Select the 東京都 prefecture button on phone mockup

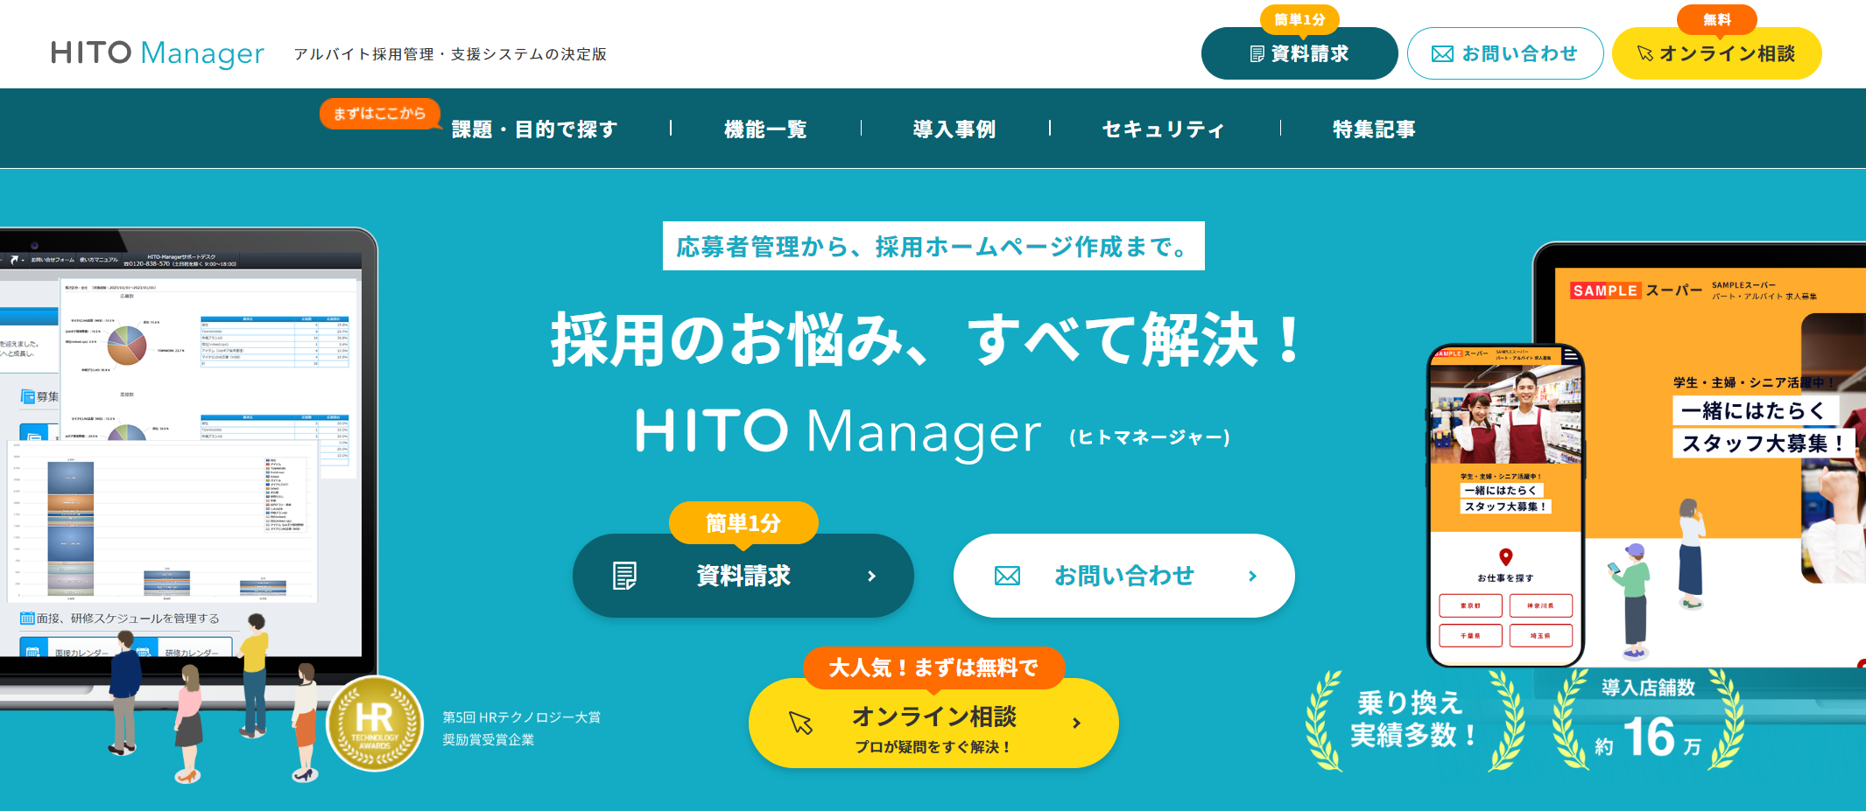tap(1470, 605)
